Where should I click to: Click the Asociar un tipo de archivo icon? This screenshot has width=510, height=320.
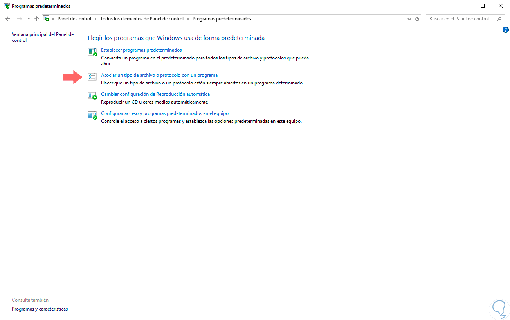coord(92,77)
